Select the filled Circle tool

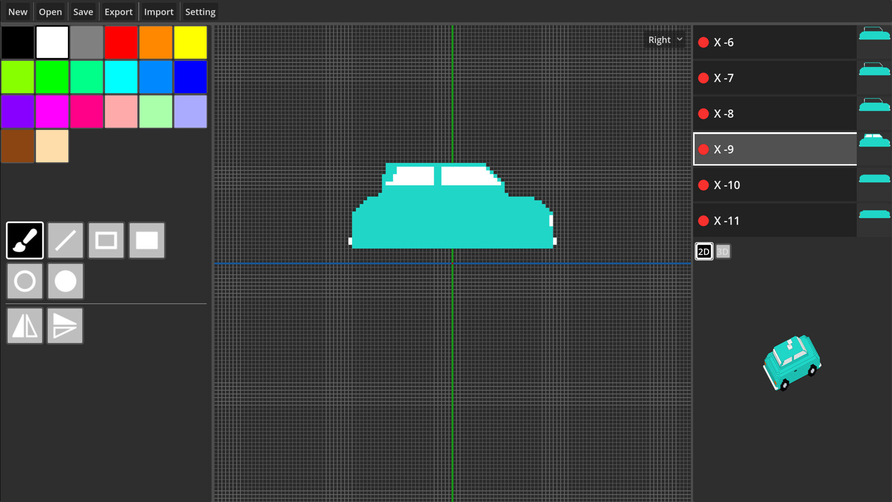tap(65, 281)
